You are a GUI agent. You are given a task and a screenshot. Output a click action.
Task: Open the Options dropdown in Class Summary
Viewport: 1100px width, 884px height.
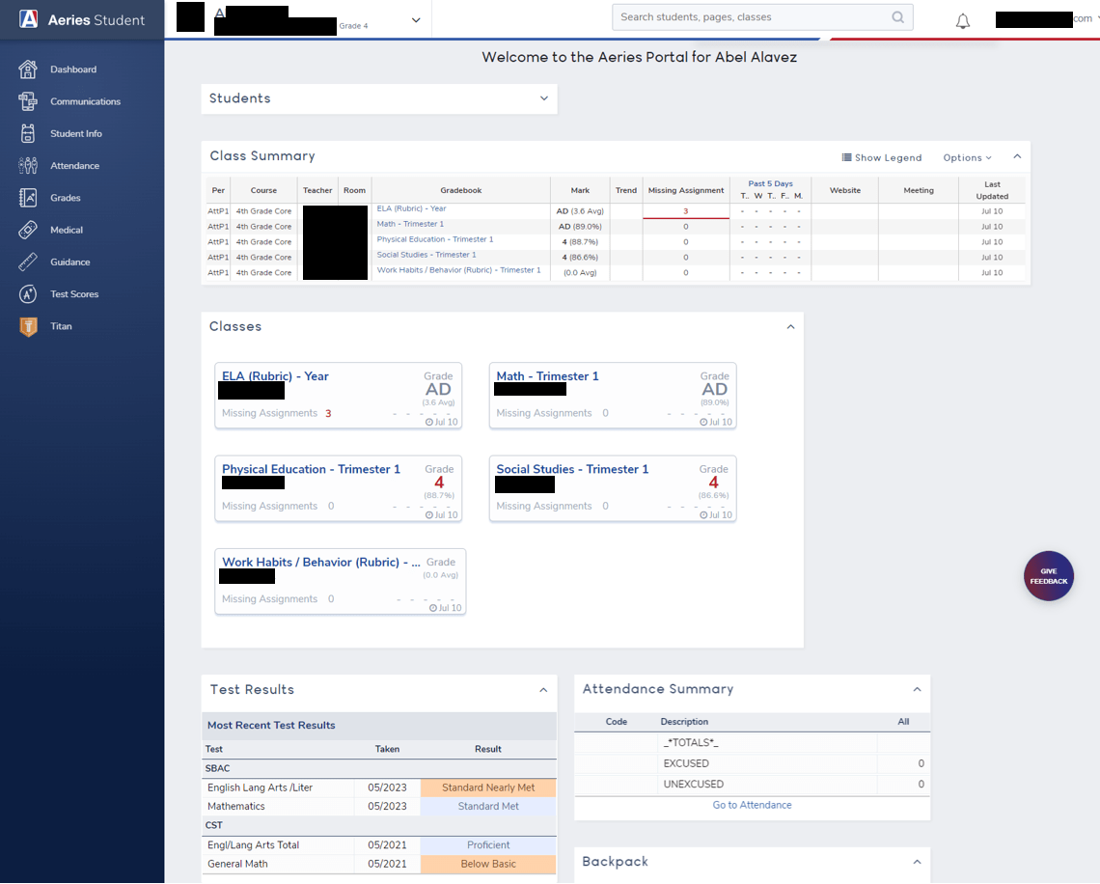(x=966, y=156)
